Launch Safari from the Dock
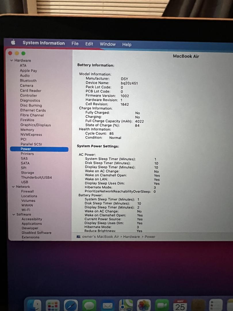Image resolution: width=233 pixels, height=311 pixels. click(71, 306)
